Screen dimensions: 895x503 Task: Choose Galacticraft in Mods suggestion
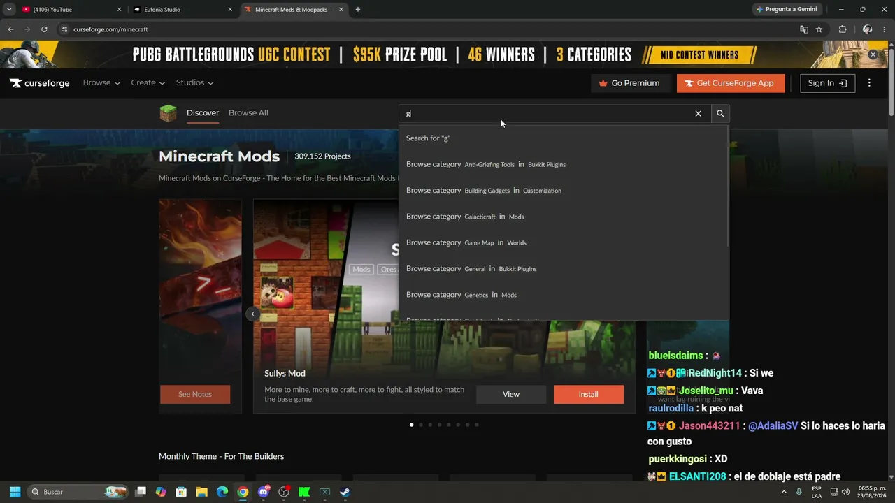[564, 217]
